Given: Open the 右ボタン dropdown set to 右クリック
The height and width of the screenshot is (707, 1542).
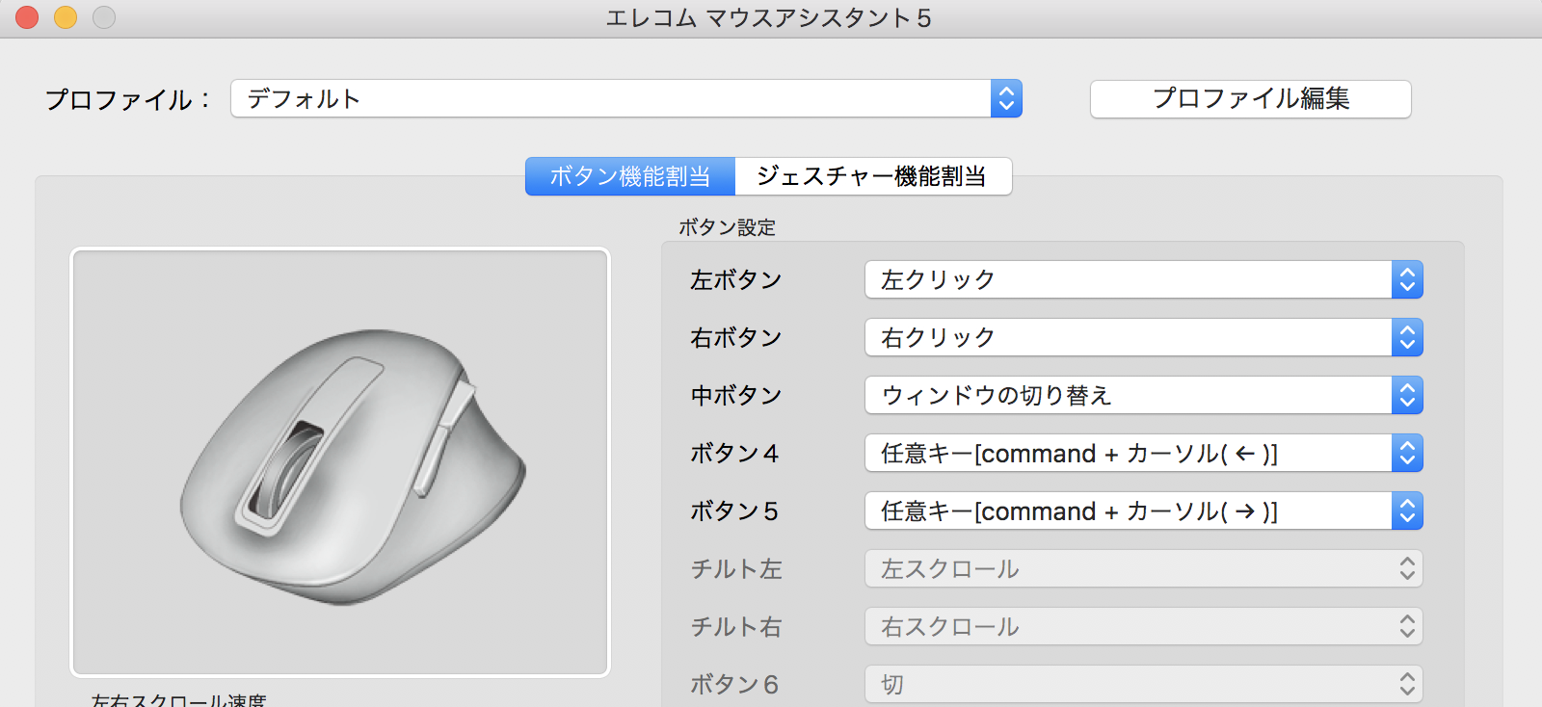Looking at the screenshot, I should (1144, 337).
